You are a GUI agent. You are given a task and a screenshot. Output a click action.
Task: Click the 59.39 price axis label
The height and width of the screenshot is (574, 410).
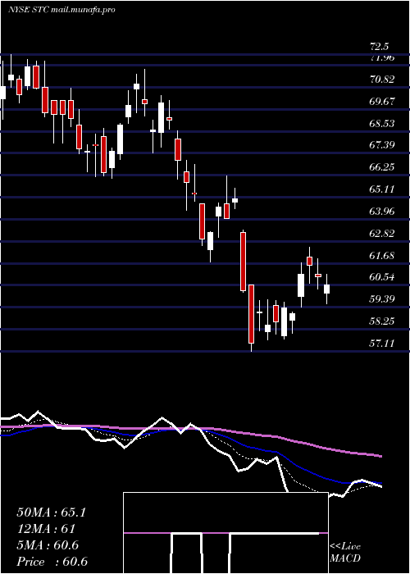tap(382, 299)
